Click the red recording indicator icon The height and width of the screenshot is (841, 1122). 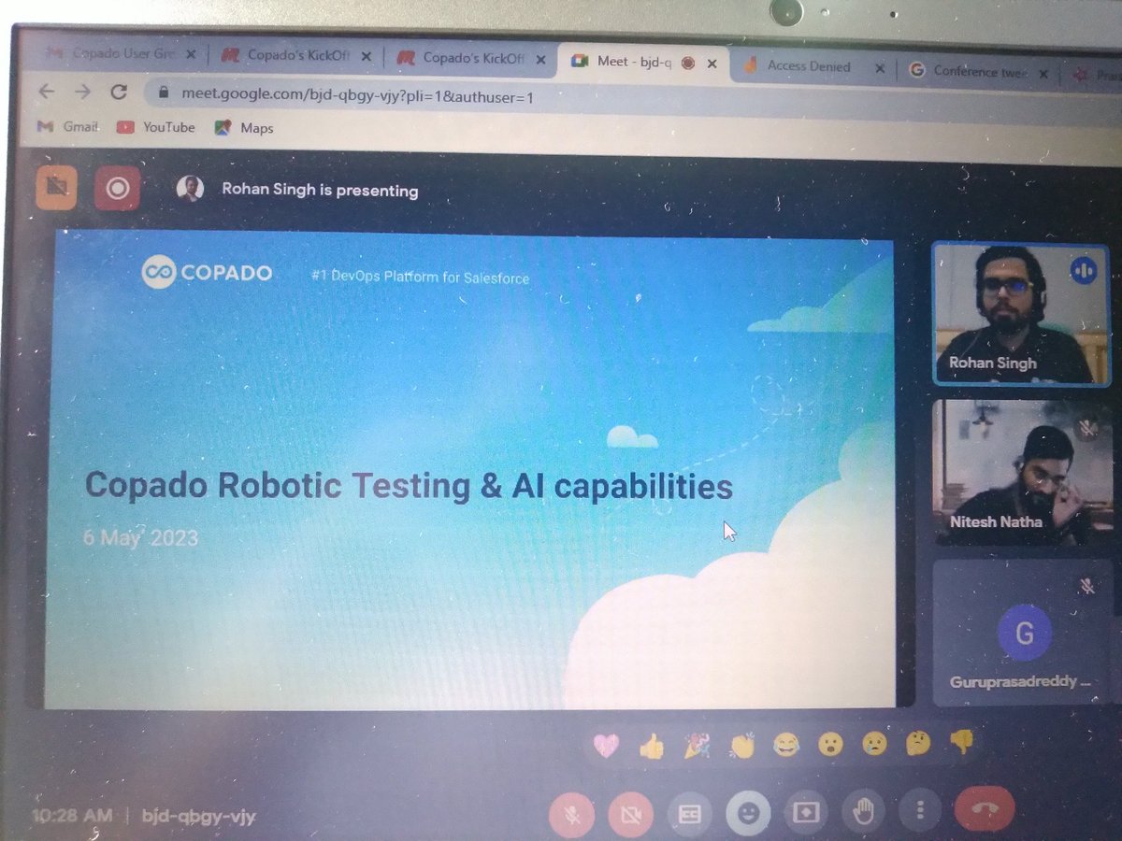117,188
